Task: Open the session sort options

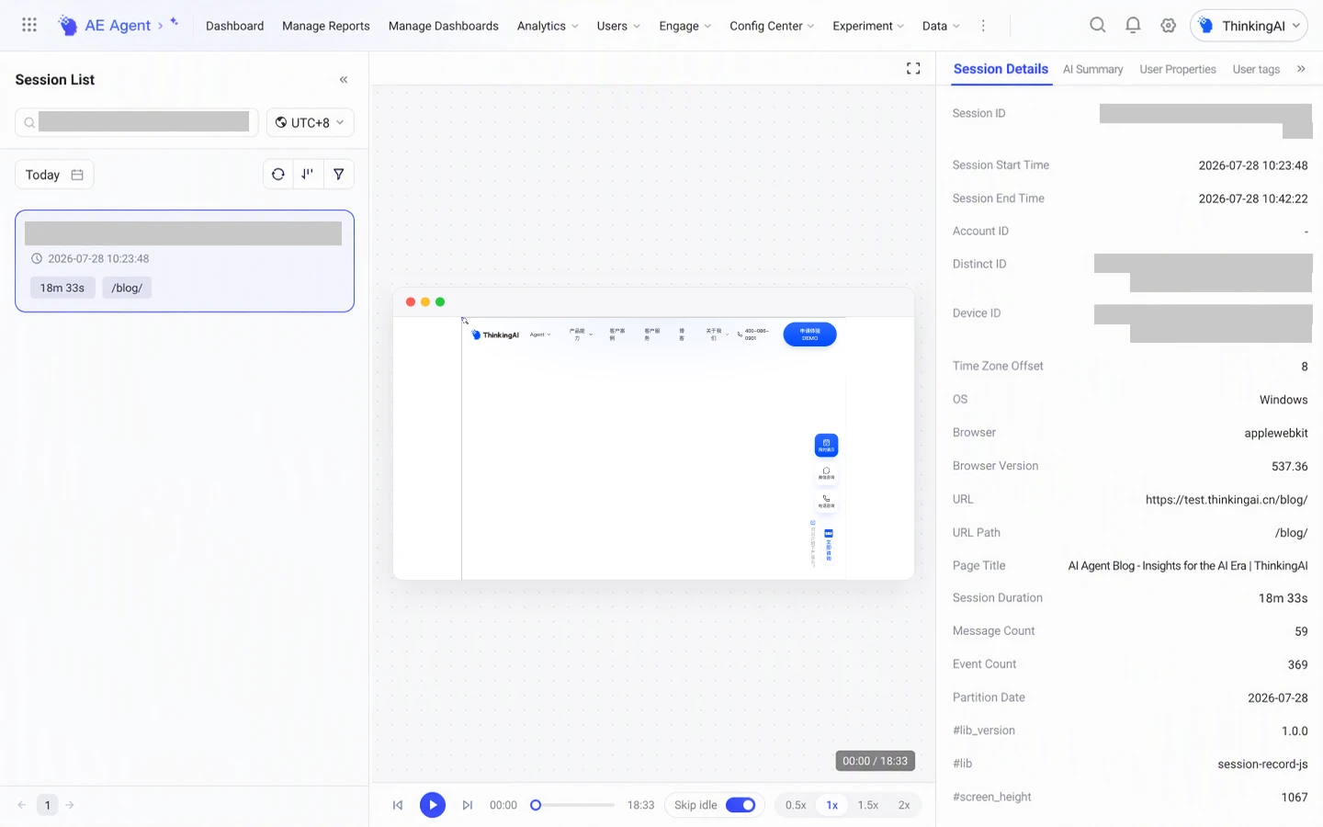Action: [308, 174]
